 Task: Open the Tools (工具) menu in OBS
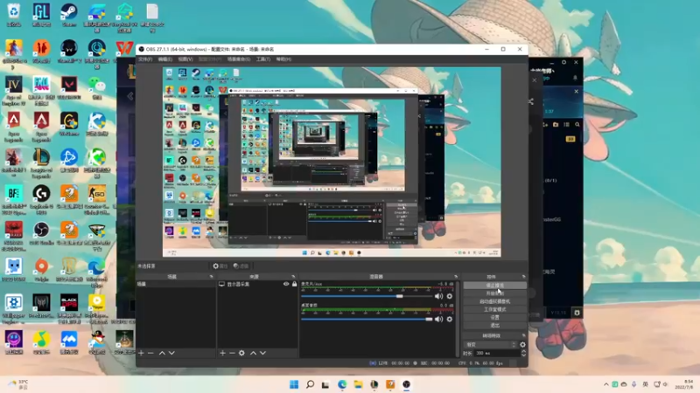click(x=263, y=59)
